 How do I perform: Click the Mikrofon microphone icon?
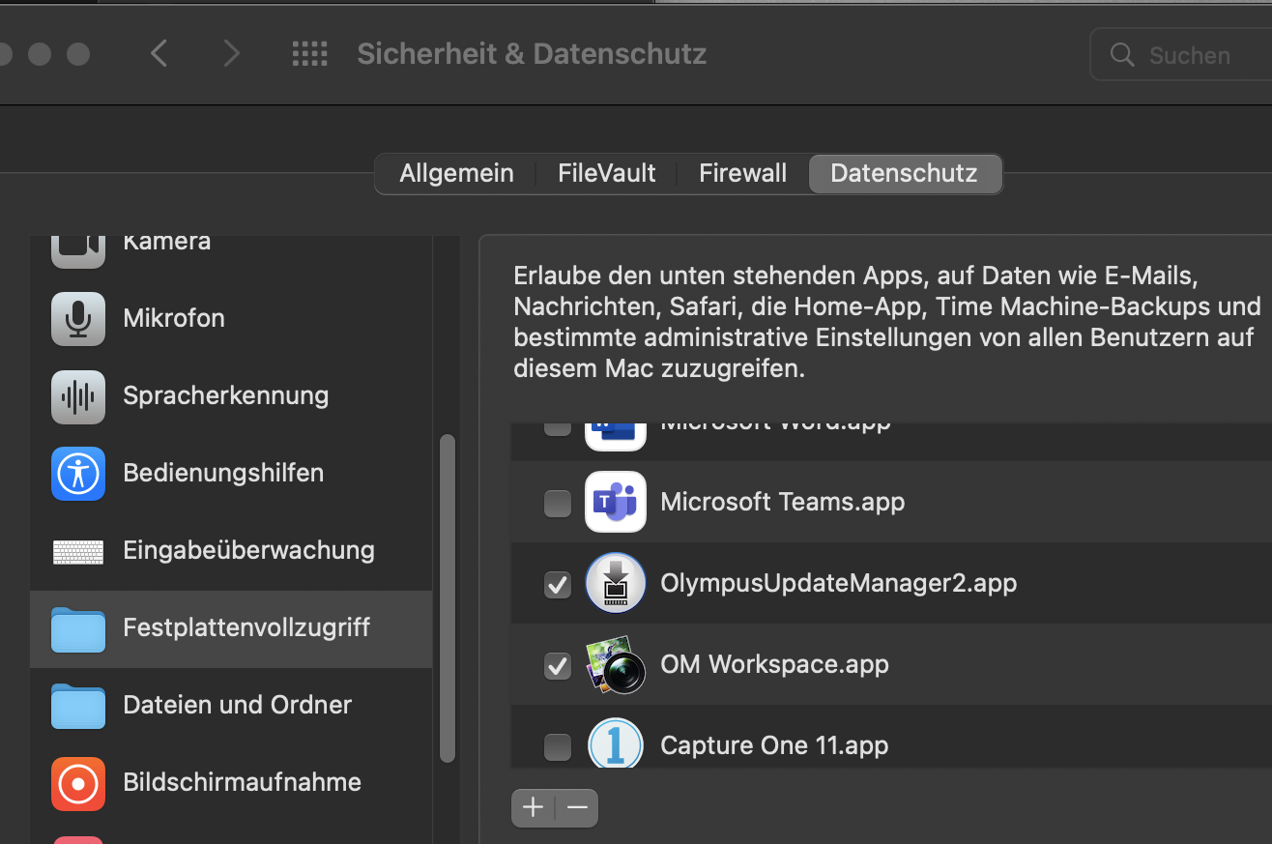[x=78, y=318]
